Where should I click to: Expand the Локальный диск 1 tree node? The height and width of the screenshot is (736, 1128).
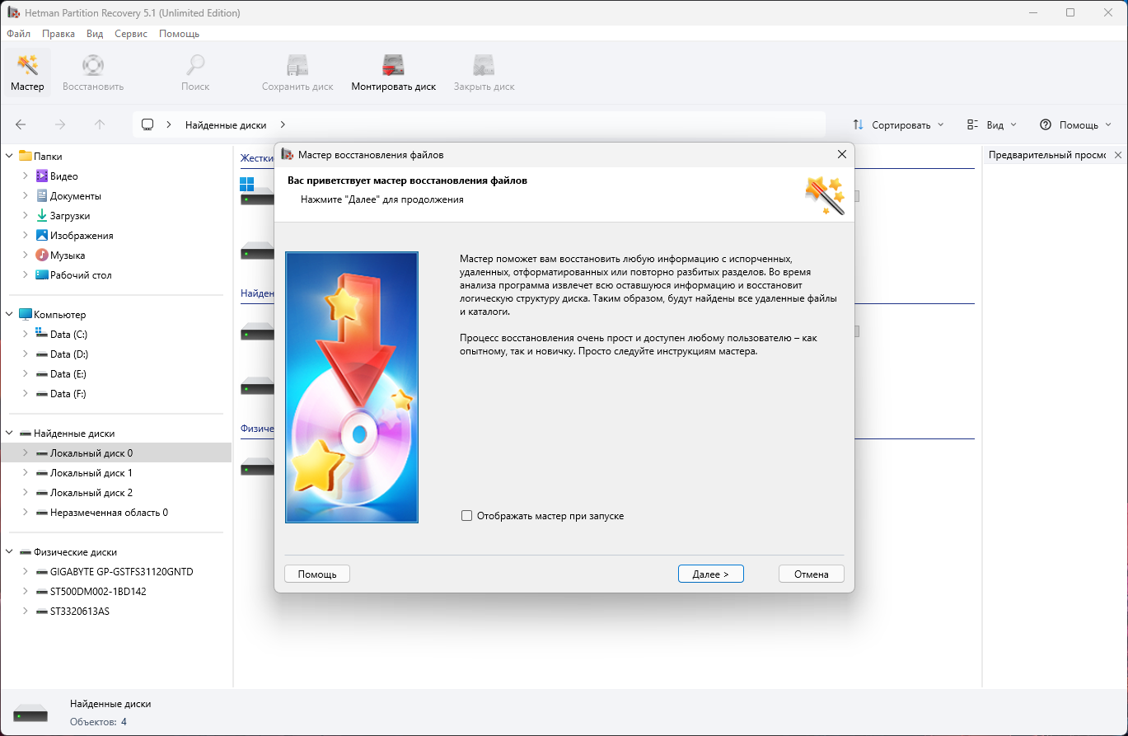tap(26, 473)
